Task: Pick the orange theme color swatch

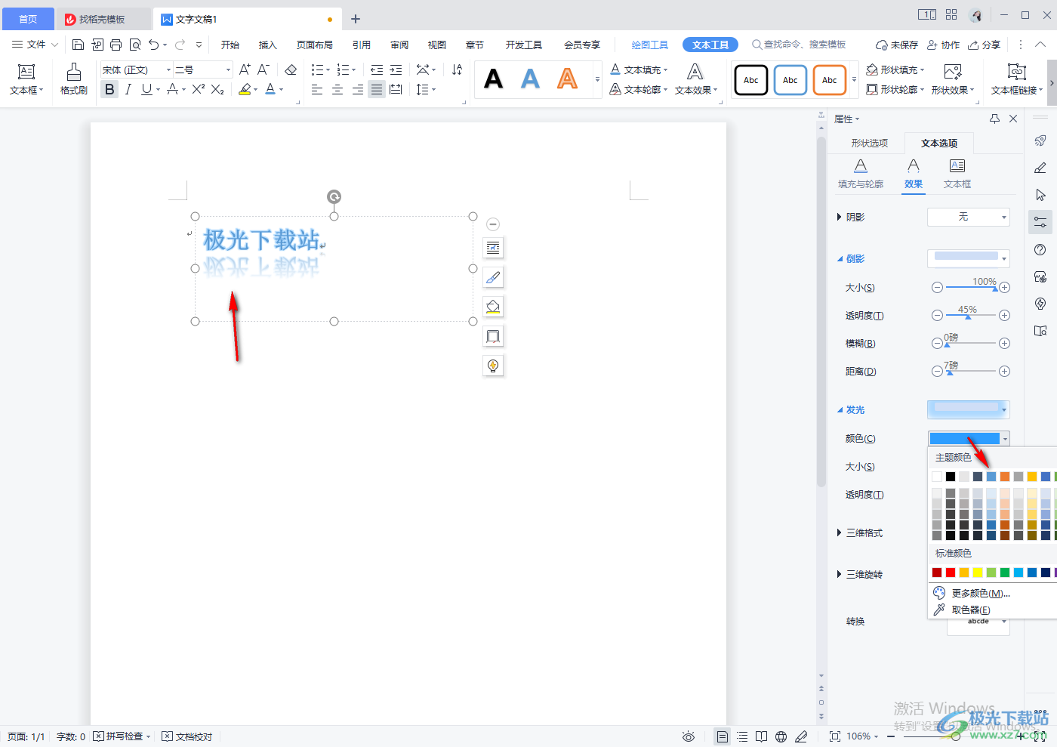Action: pos(1005,477)
